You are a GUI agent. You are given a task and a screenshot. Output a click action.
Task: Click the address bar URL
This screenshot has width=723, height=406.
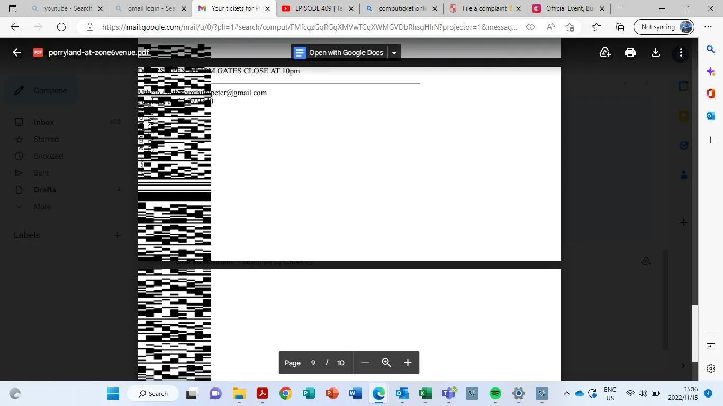(310, 27)
